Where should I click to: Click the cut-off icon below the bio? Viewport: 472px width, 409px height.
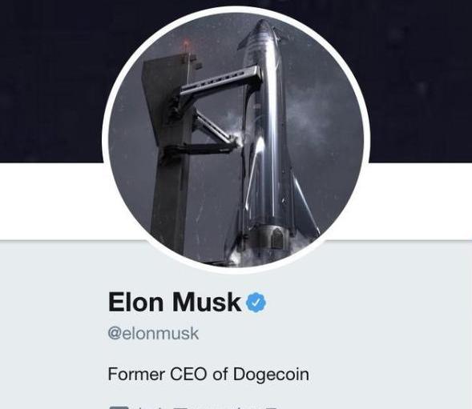click(x=119, y=407)
